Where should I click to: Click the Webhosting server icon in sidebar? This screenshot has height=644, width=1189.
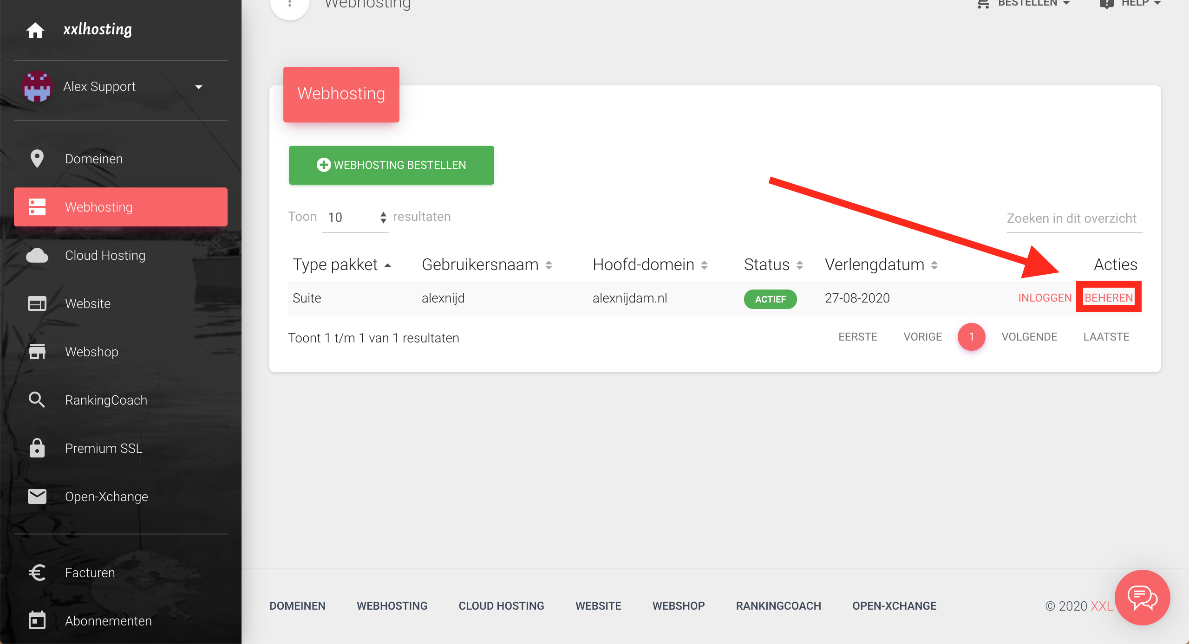pyautogui.click(x=37, y=207)
